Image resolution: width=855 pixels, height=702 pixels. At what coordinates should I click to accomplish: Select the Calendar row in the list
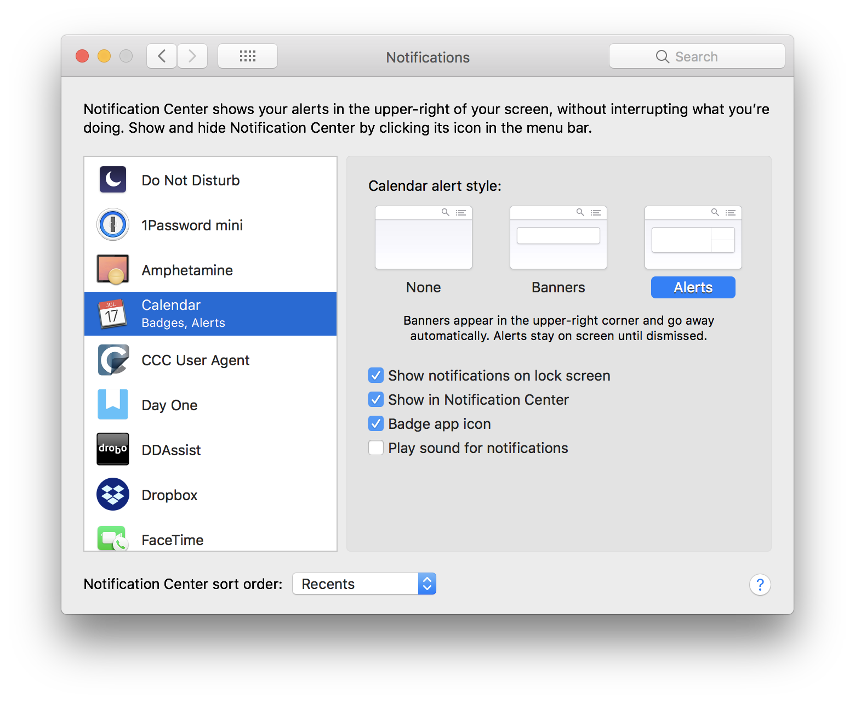coord(210,314)
